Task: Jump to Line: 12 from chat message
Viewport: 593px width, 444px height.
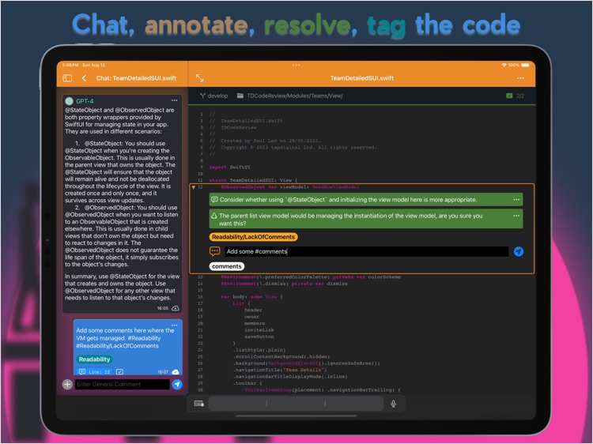Action: tap(95, 372)
